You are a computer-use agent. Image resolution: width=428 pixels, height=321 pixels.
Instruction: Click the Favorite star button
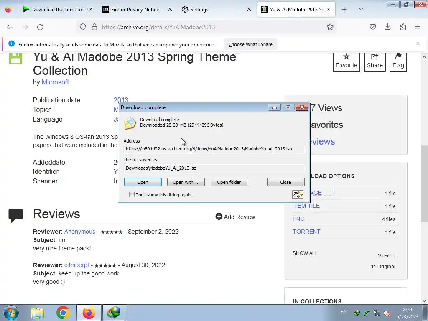[x=346, y=62]
